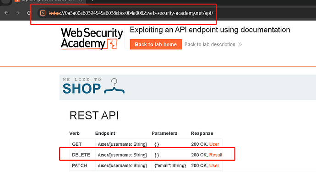The width and height of the screenshot is (316, 191).
Task: Click the endpoint cell in the PATCH row
Action: coord(124,165)
